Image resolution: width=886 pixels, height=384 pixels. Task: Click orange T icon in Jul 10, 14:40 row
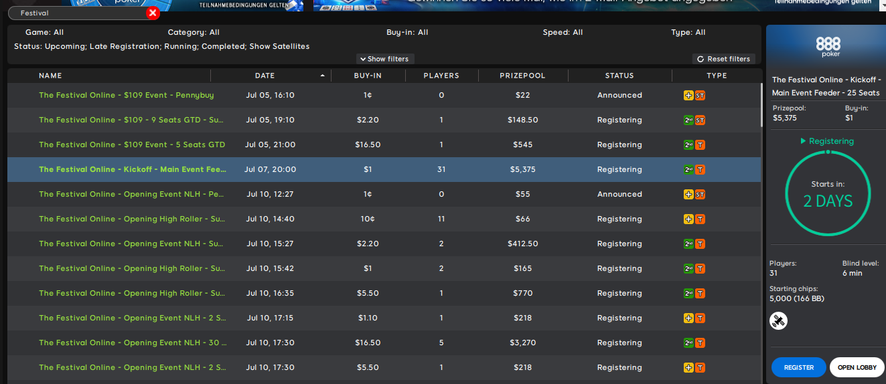pos(700,219)
